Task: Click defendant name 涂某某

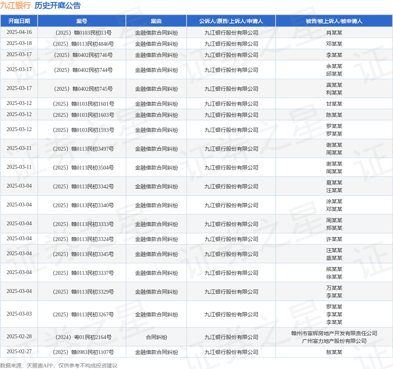Action: 334,201
